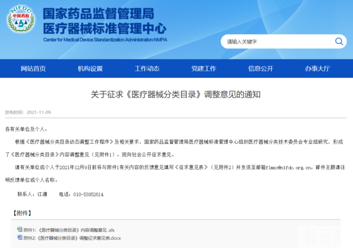Go to the 工作动态 section
Viewport: 353px width, 248px height.
[147, 68]
